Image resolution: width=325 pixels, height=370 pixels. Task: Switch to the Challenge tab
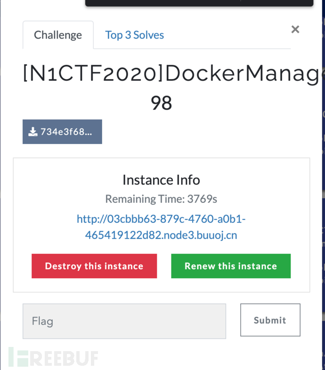[x=58, y=35]
